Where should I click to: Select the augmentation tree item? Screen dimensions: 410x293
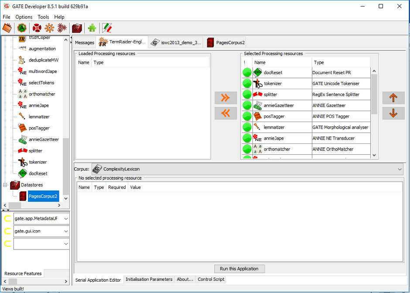tap(42, 49)
